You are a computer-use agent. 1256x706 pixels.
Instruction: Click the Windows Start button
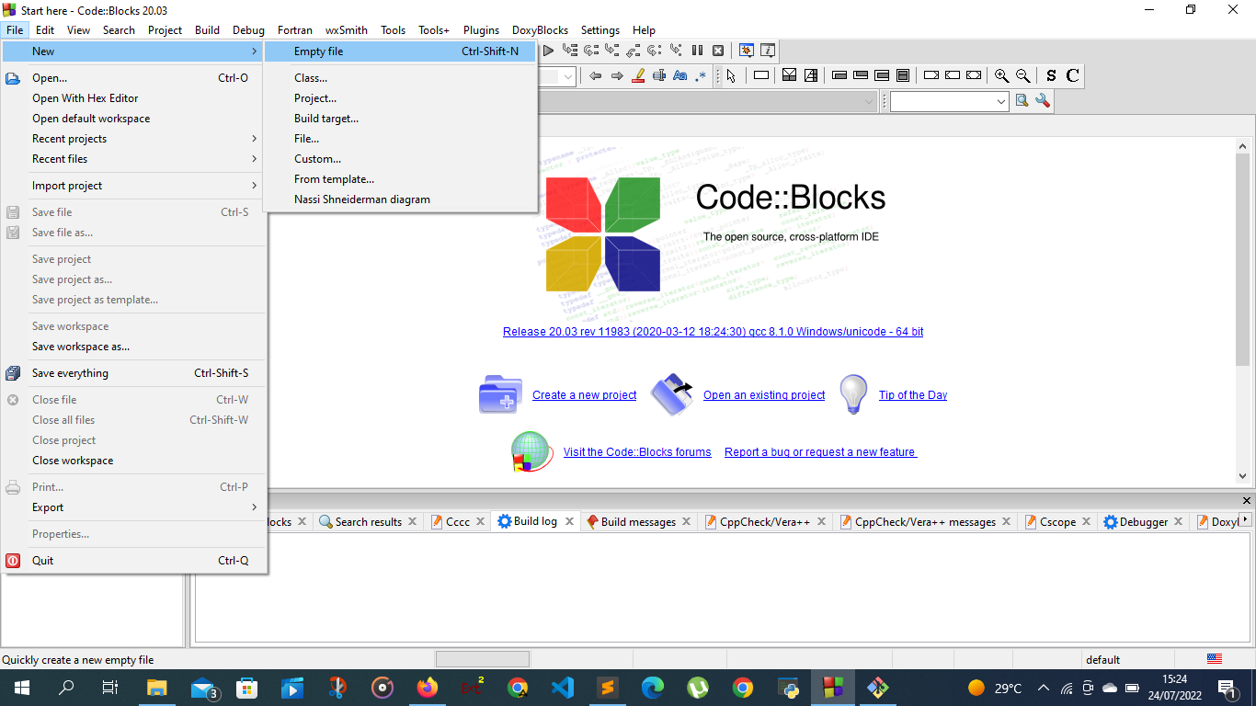pyautogui.click(x=21, y=688)
